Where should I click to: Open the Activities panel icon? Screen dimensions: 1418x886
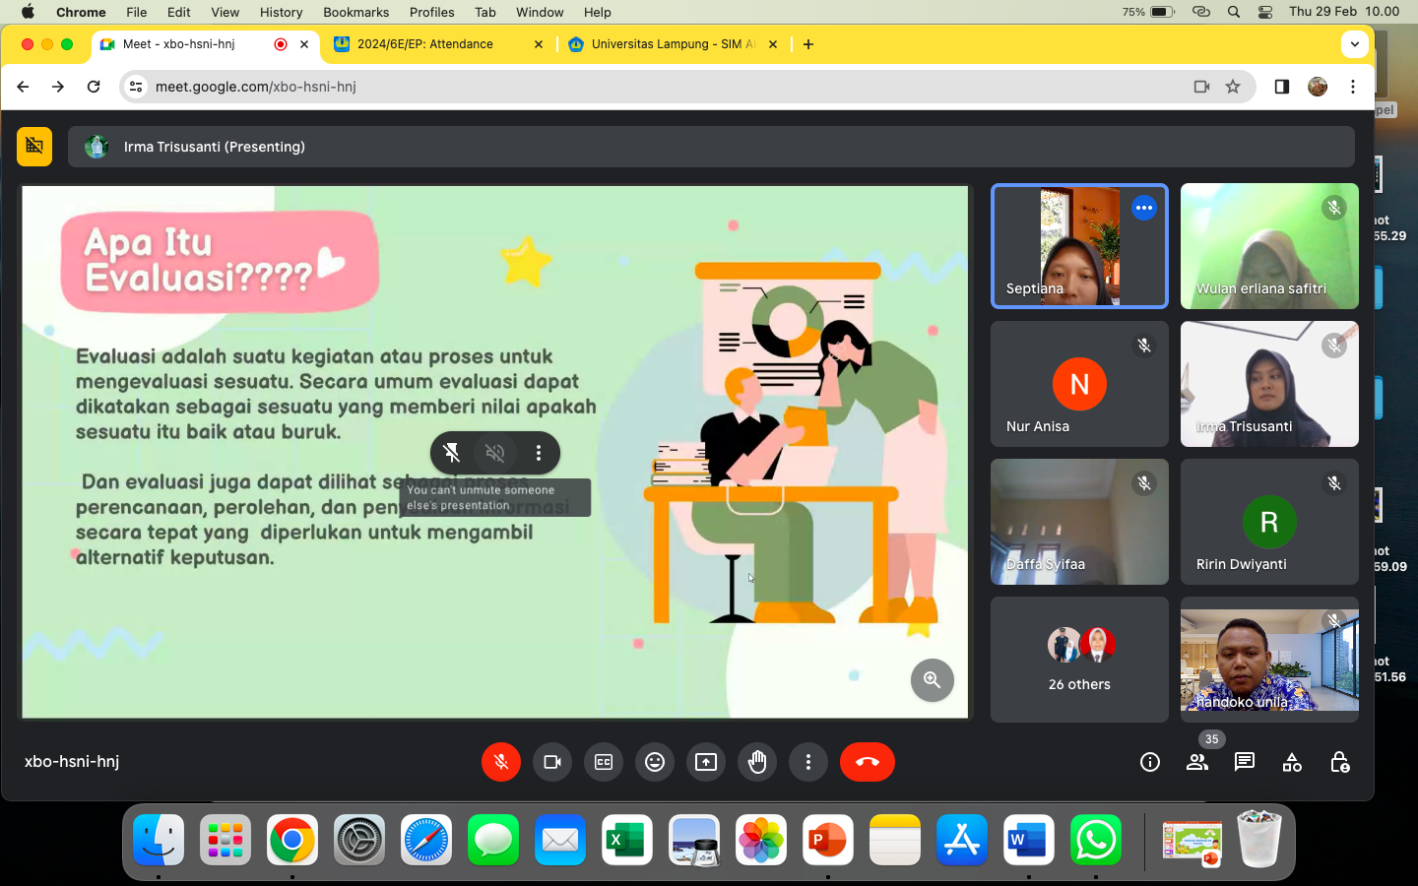point(1292,762)
